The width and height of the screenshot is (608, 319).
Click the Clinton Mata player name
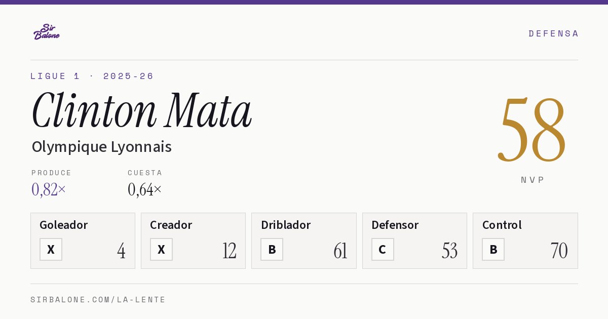click(x=142, y=110)
